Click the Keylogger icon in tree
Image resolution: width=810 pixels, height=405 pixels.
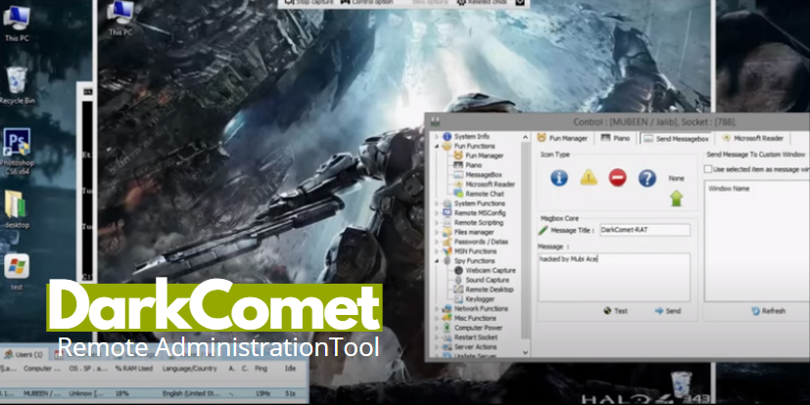(x=458, y=299)
